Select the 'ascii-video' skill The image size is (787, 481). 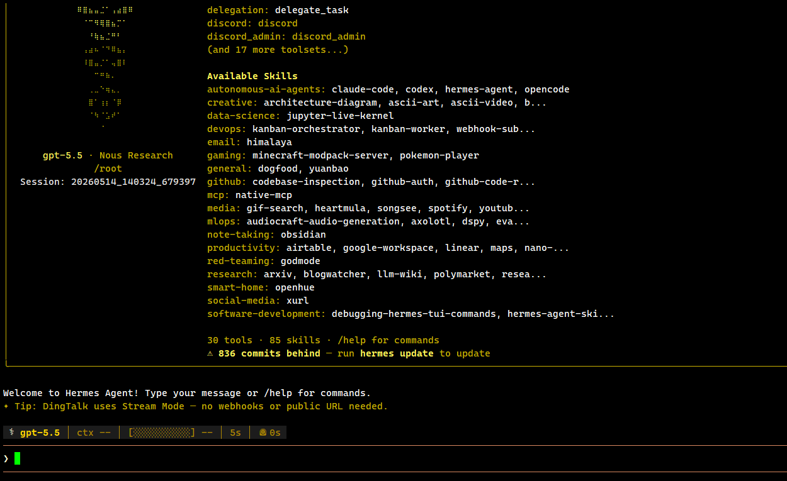point(482,102)
